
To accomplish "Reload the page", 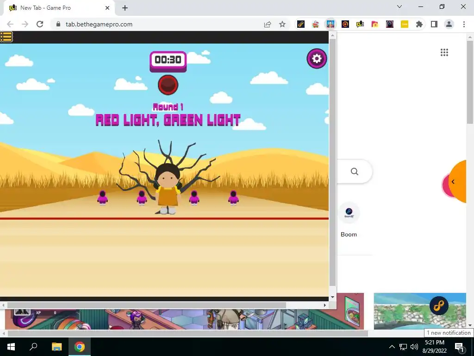I will click(x=40, y=24).
